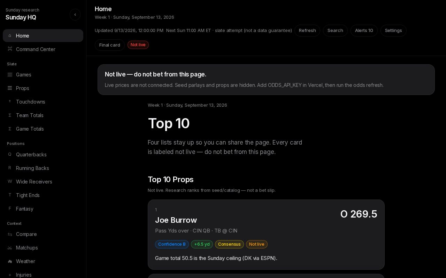The width and height of the screenshot is (446, 278).
Task: Click the Sunday HQ title in sidebar
Action: (21, 17)
